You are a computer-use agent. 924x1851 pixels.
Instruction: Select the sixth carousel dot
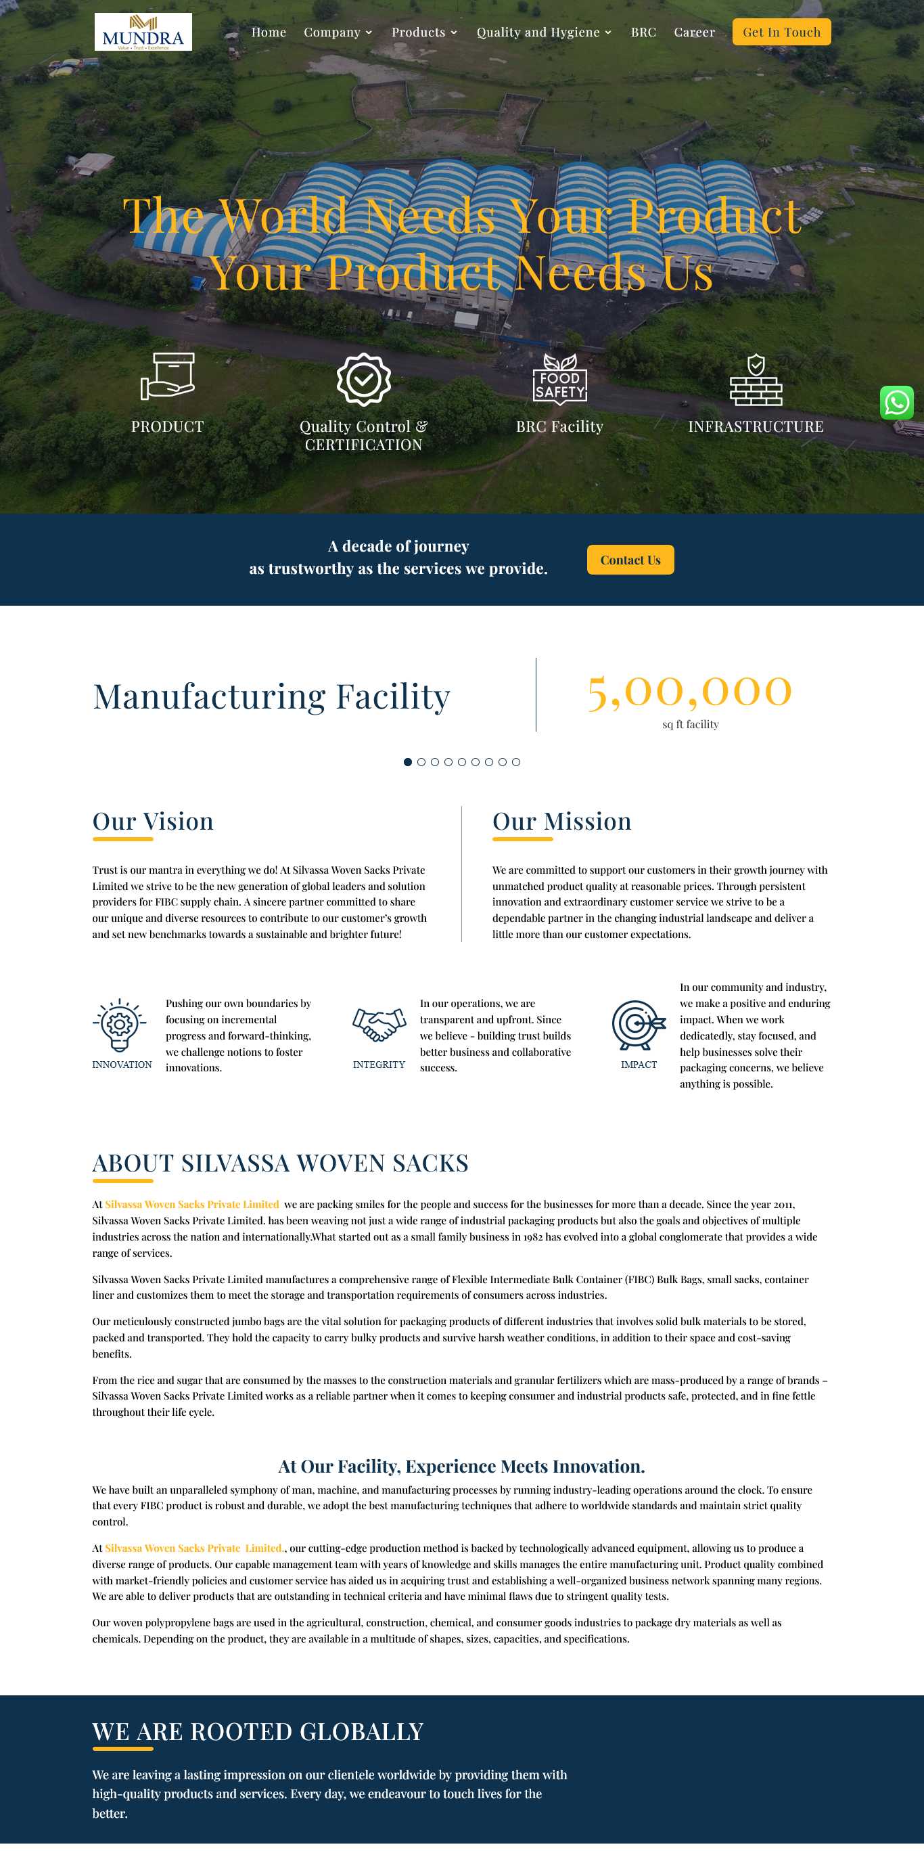(x=476, y=761)
